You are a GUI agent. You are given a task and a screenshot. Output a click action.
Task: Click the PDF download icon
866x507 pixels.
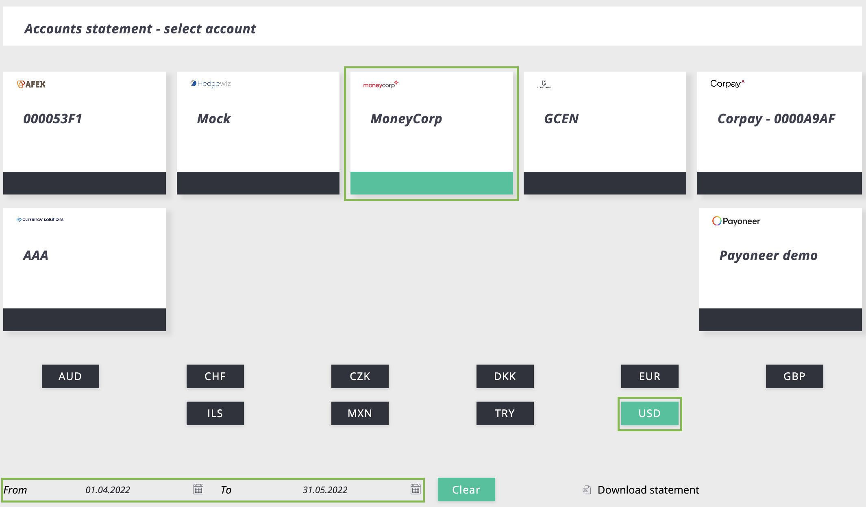[587, 490]
